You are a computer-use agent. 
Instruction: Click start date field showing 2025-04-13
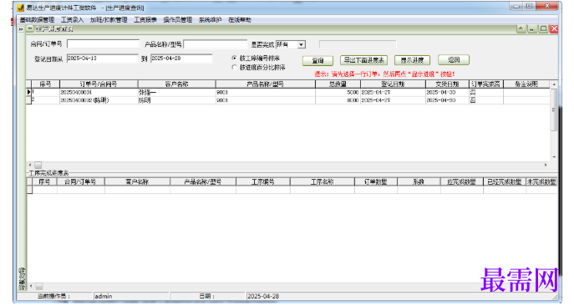pos(103,59)
